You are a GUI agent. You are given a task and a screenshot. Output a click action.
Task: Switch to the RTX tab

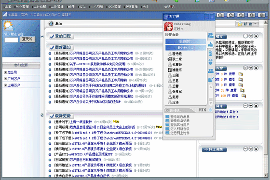202,110
